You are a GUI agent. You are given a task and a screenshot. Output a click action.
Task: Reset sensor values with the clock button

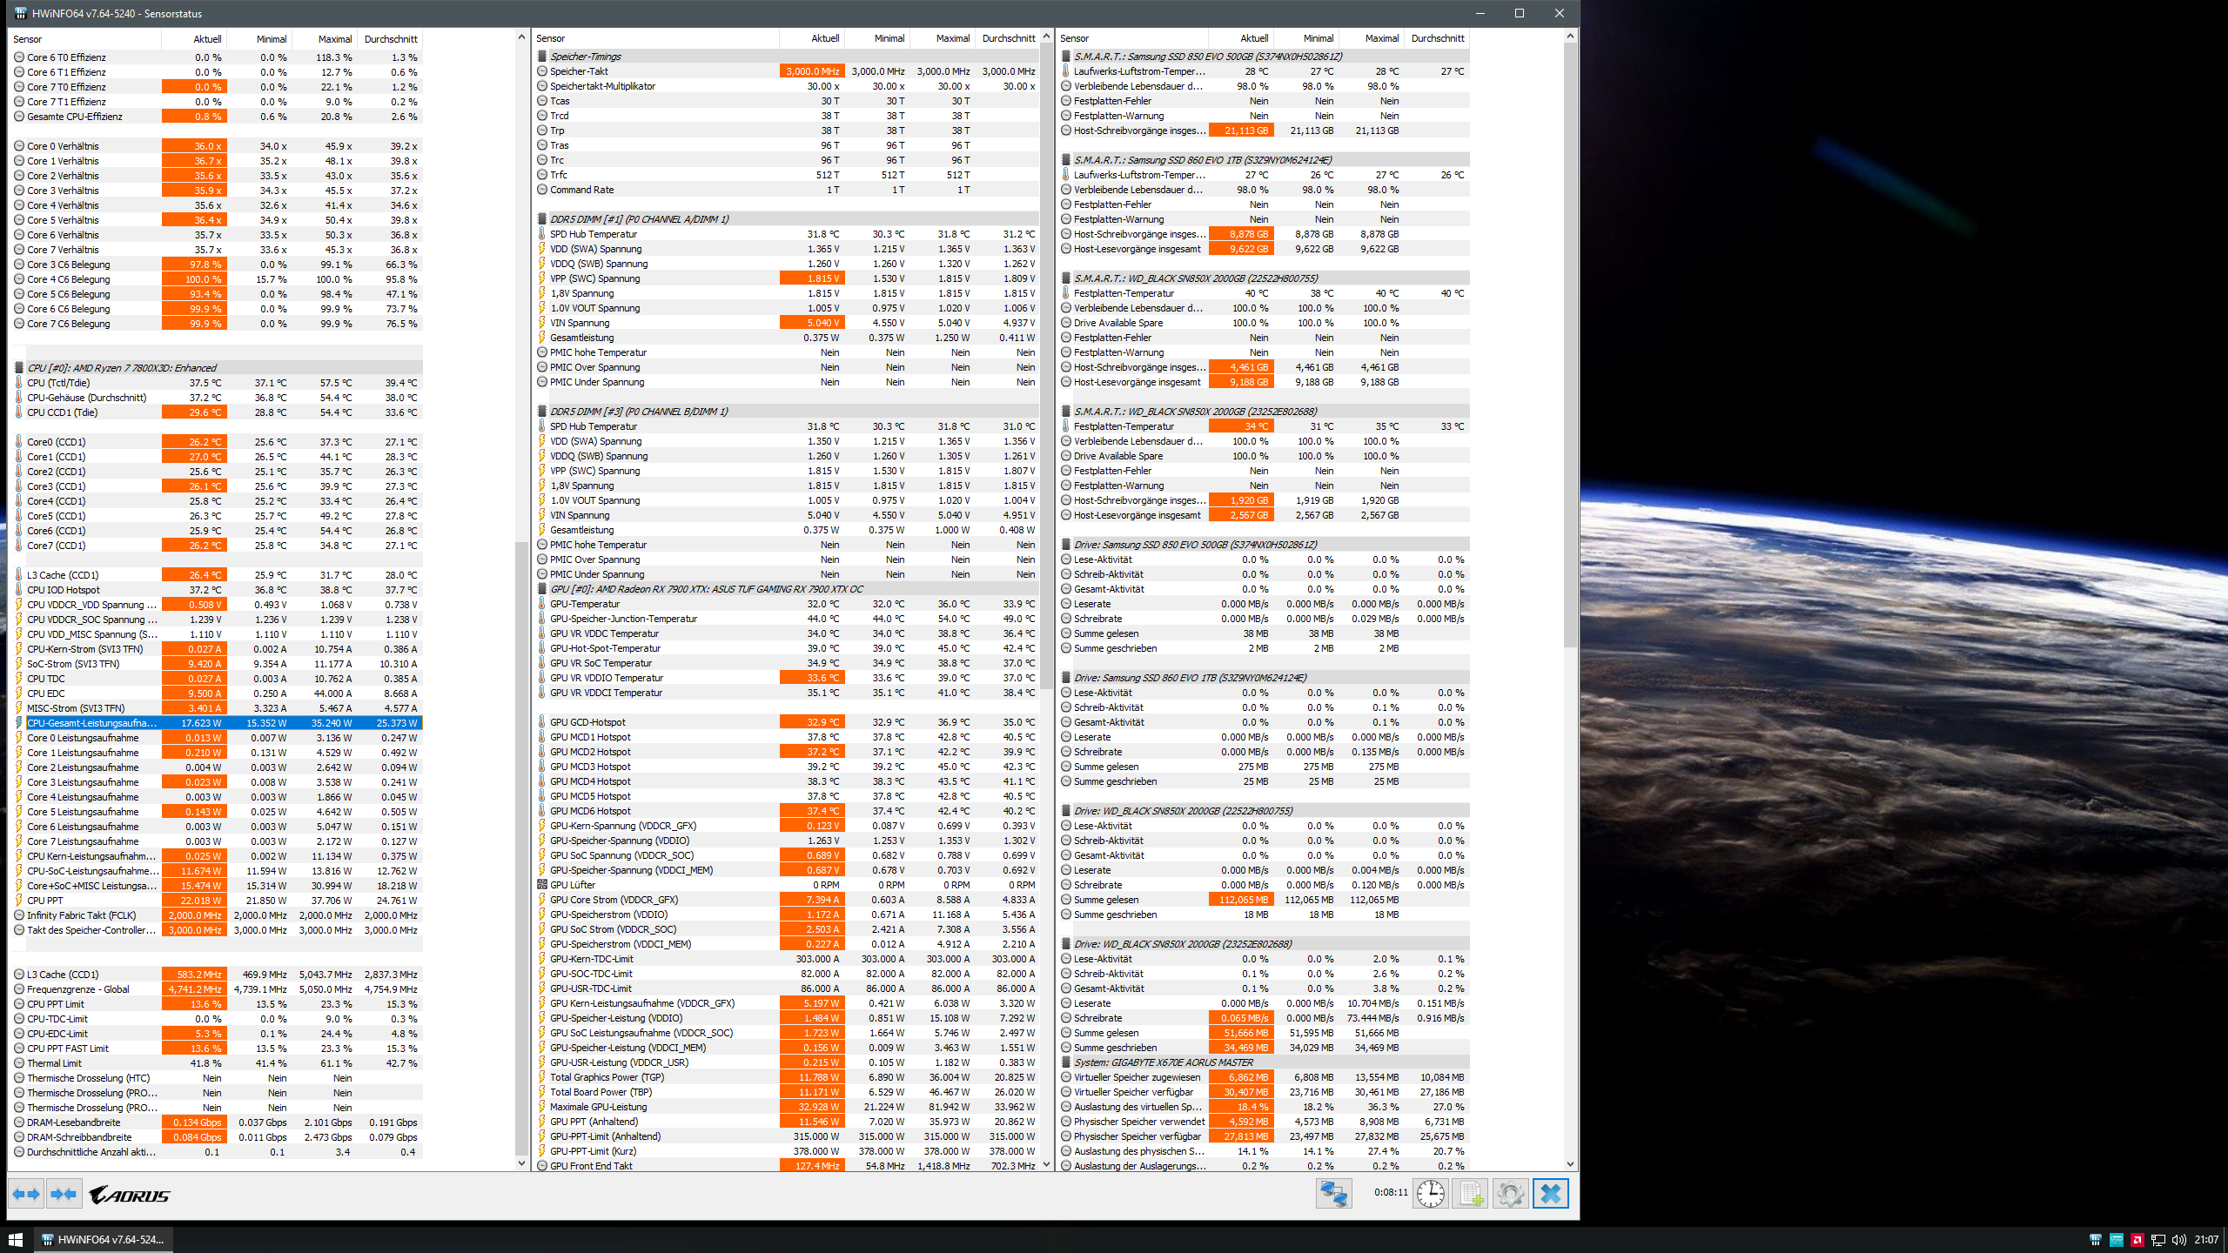[x=1430, y=1194]
